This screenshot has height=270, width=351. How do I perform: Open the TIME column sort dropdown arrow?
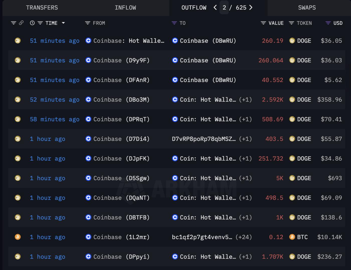[x=63, y=23]
